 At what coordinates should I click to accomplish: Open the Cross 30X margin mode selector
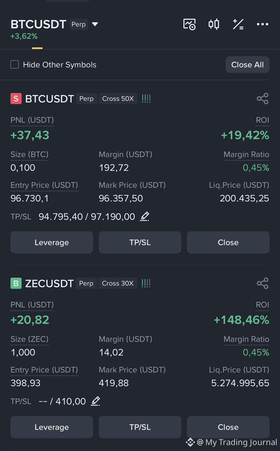[118, 283]
